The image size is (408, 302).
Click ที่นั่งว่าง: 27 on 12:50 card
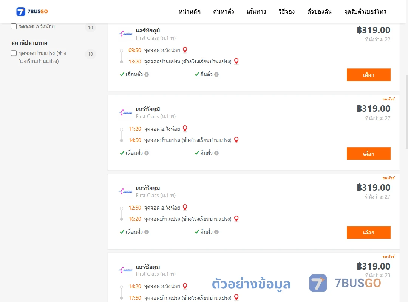(377, 197)
